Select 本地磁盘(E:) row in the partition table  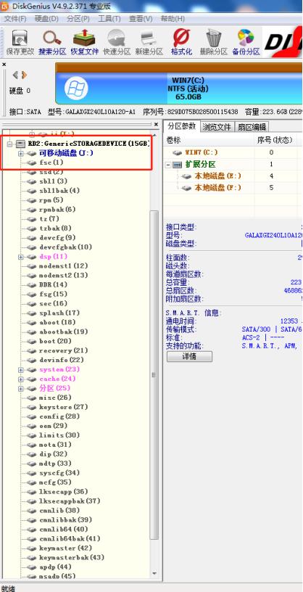click(x=233, y=176)
